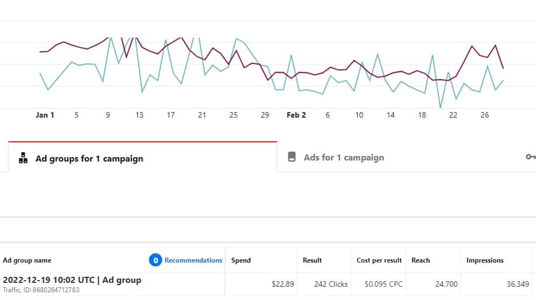The image size is (536, 300).
Task: Click the chart axis label 13
Action: click(139, 115)
